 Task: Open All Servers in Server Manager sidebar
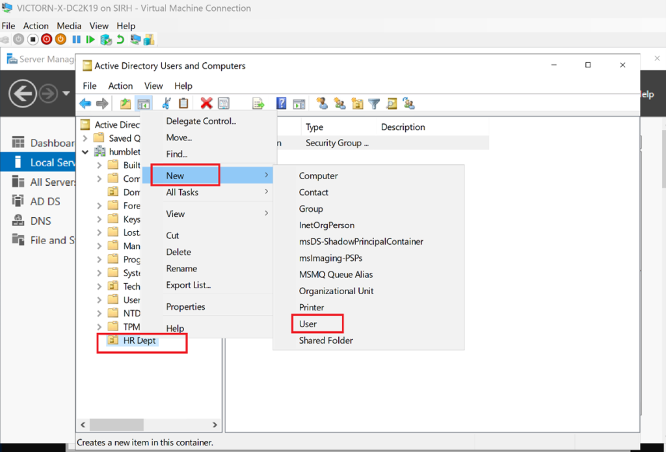coord(42,182)
